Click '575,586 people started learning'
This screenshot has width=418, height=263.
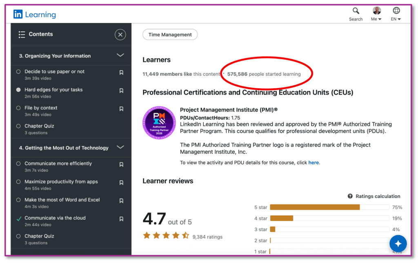[x=264, y=74]
